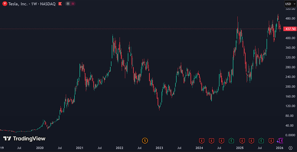Click the 2021 label on the time axis
Viewport: 297px width, 152px height.
point(79,148)
